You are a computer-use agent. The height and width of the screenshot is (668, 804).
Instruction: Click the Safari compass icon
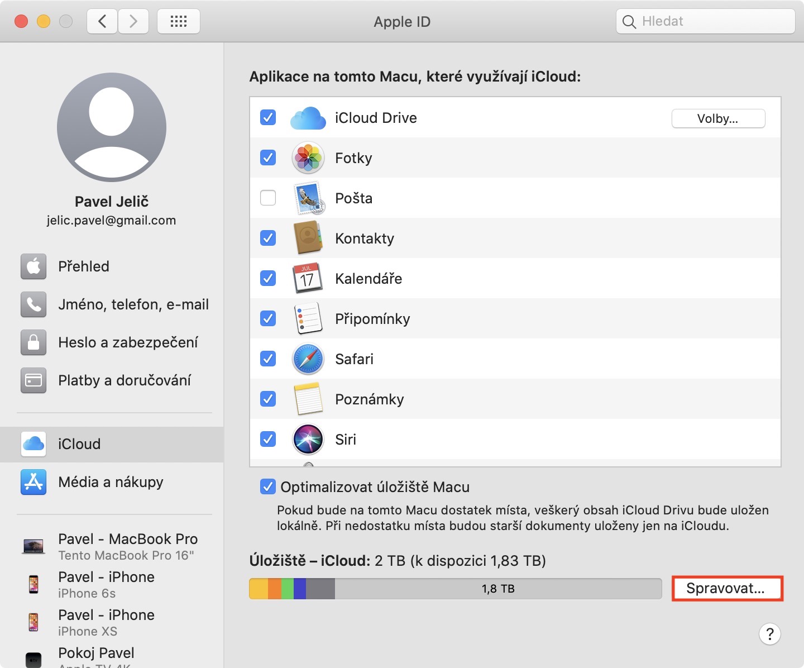point(308,359)
